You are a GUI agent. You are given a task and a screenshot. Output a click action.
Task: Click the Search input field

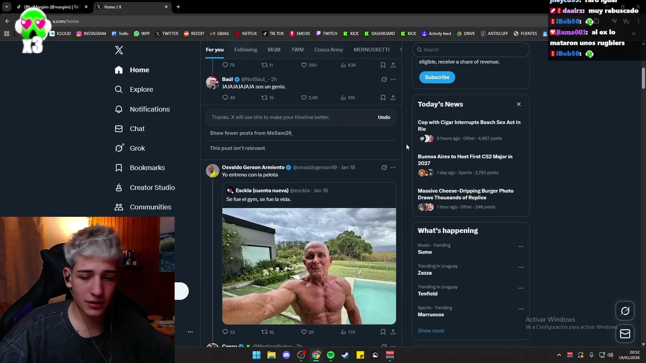pos(471,49)
